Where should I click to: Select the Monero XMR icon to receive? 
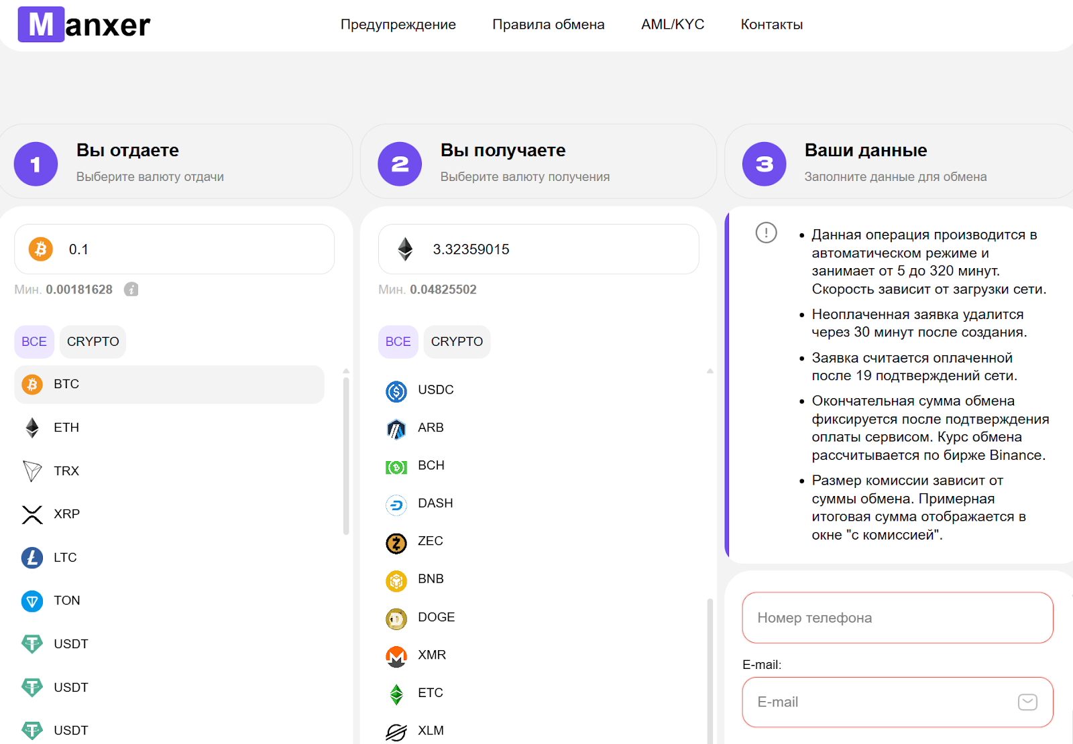[396, 656]
